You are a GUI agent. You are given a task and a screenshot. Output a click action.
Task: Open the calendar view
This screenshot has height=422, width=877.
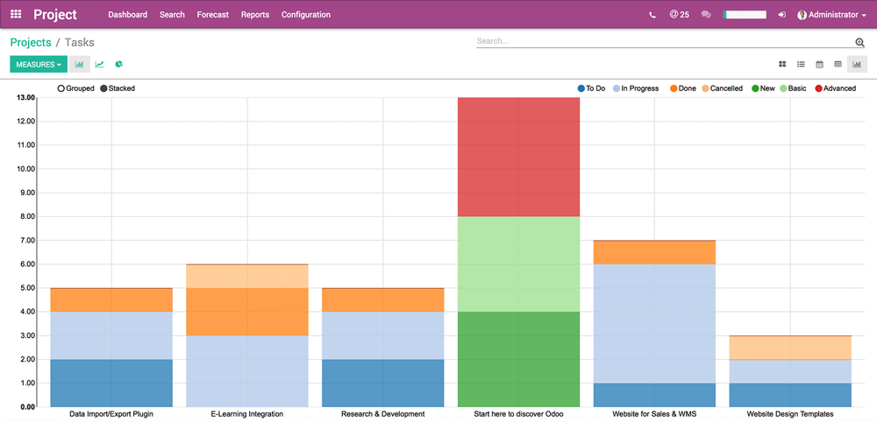click(x=819, y=64)
